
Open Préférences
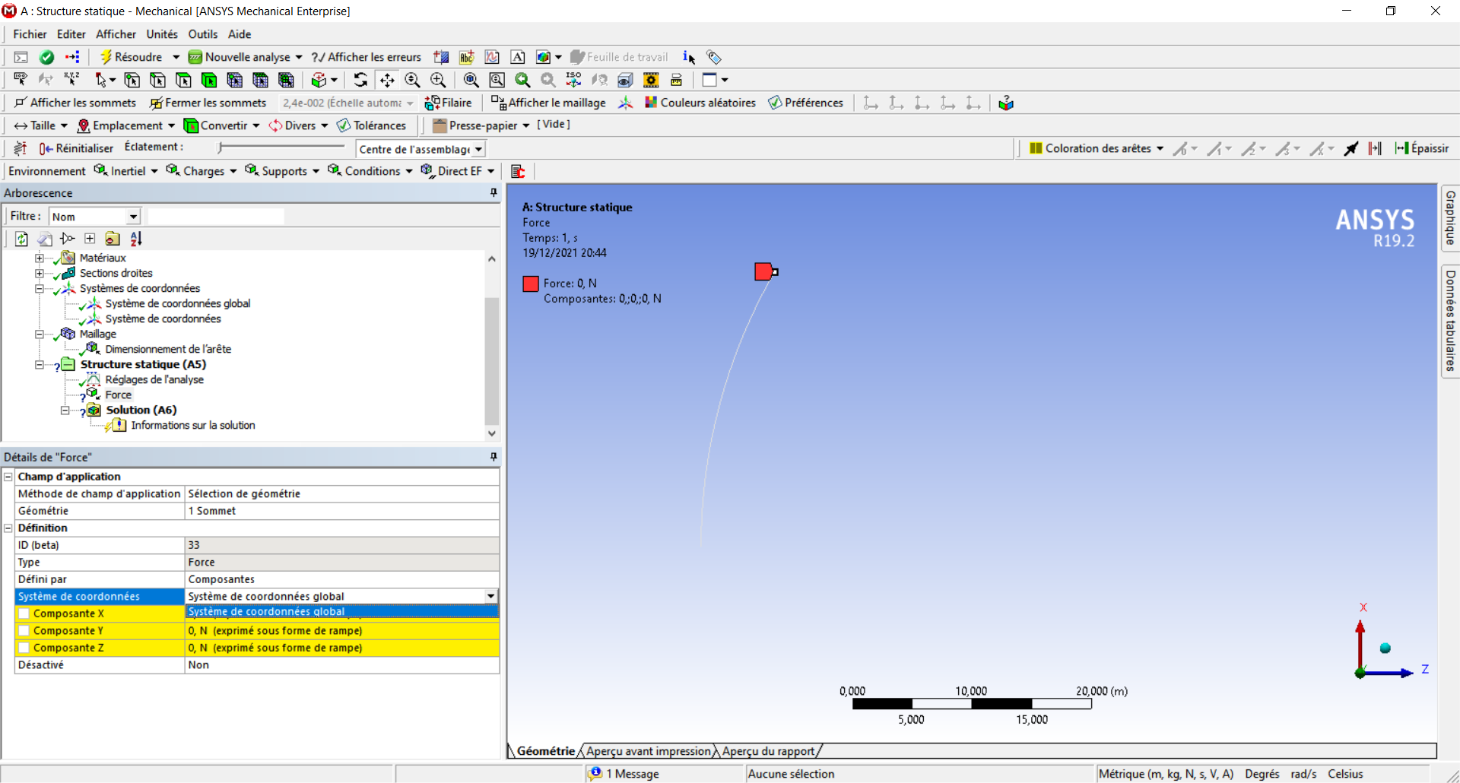806,103
